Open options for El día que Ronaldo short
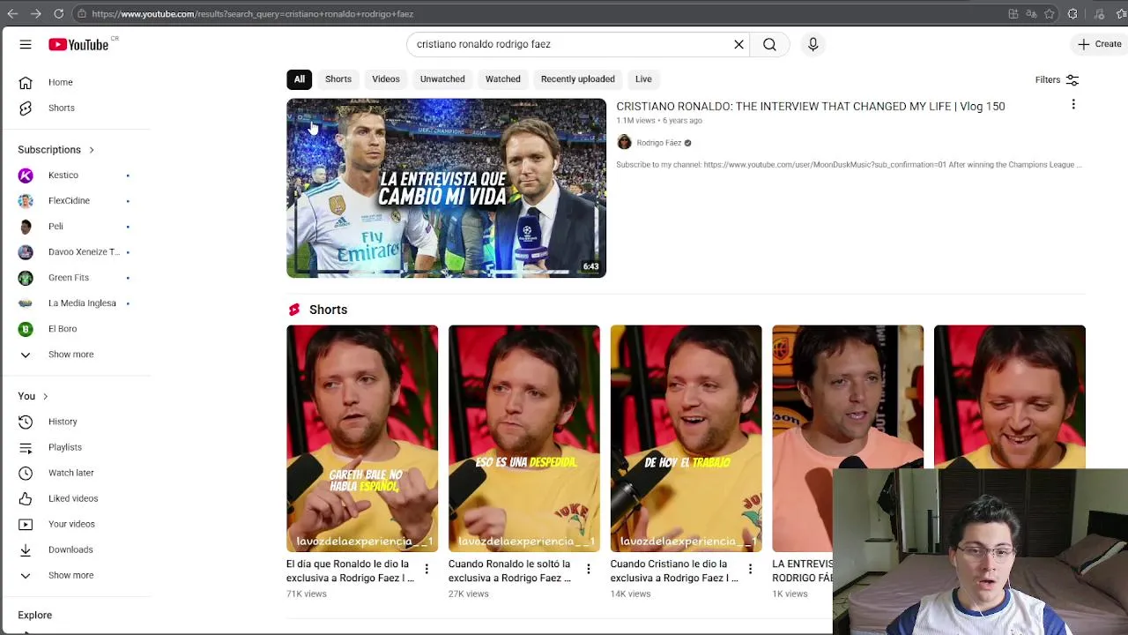Image resolution: width=1128 pixels, height=635 pixels. coord(427,570)
